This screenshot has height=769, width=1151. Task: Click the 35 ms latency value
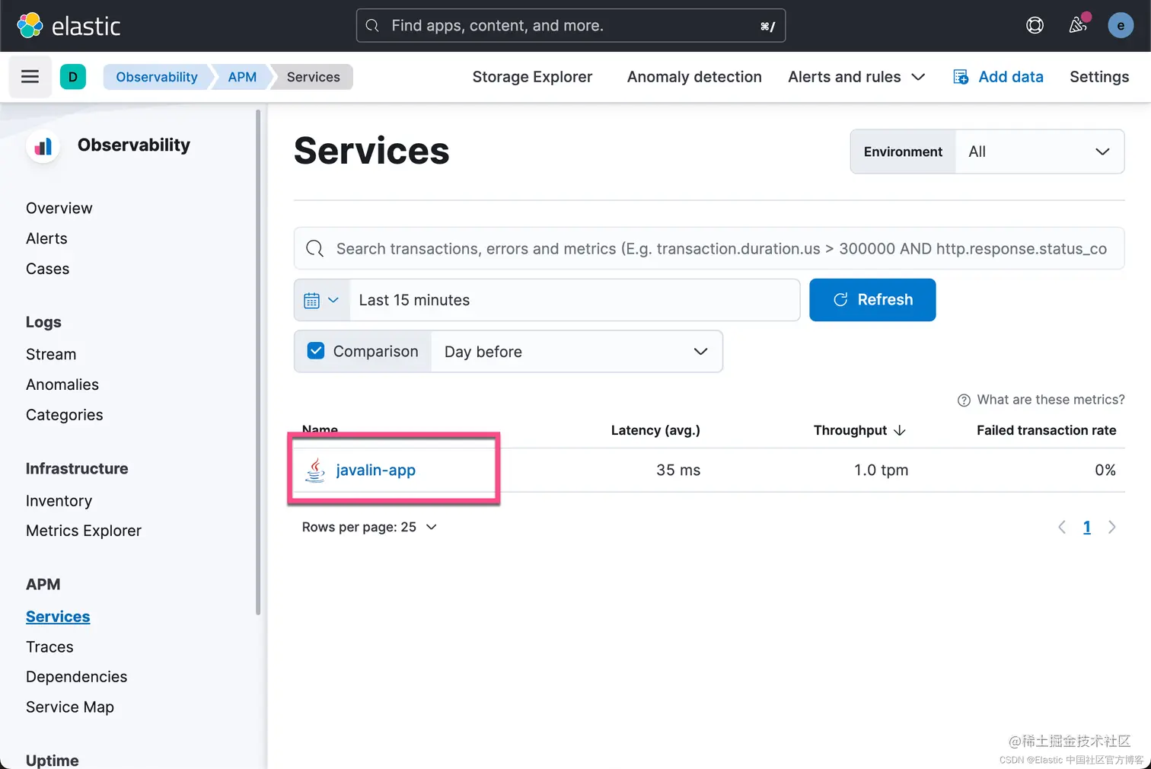(678, 470)
